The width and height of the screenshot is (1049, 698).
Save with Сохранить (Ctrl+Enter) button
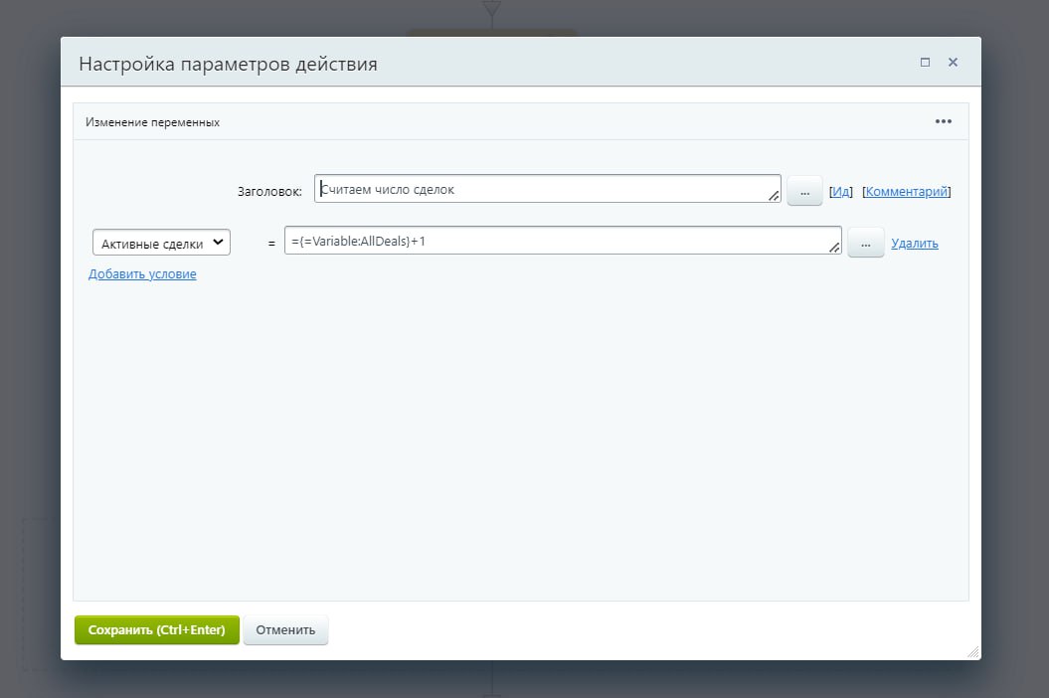point(156,629)
